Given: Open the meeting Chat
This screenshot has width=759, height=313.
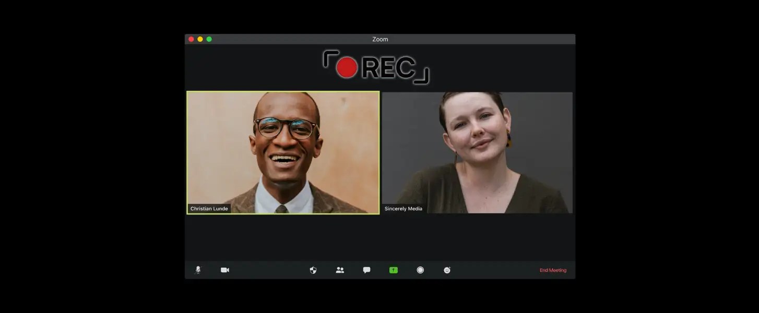Looking at the screenshot, I should coord(367,270).
